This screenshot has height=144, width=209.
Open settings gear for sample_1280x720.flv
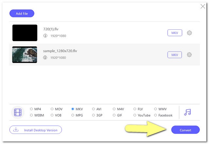click(x=189, y=55)
